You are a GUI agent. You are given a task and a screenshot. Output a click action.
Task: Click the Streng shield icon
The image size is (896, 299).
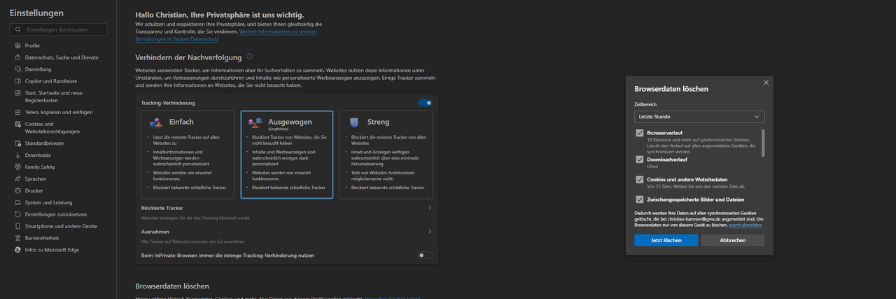[353, 122]
